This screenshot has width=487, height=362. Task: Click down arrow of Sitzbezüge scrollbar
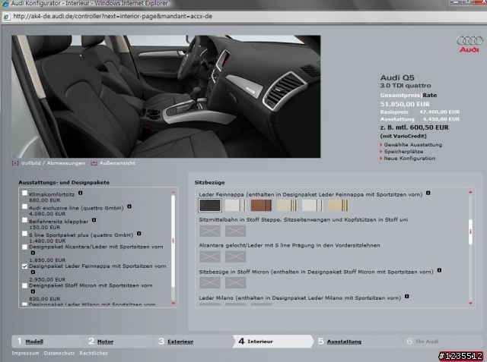click(470, 304)
